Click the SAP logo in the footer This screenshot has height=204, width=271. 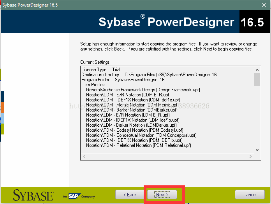point(74,196)
